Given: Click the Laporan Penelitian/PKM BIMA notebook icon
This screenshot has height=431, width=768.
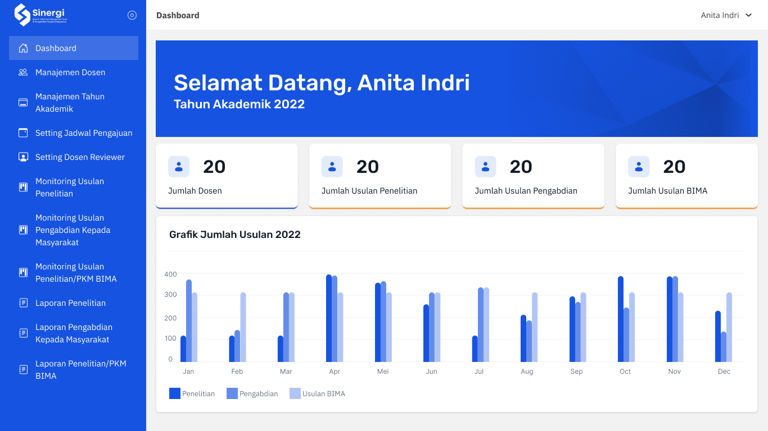Looking at the screenshot, I should pos(23,370).
